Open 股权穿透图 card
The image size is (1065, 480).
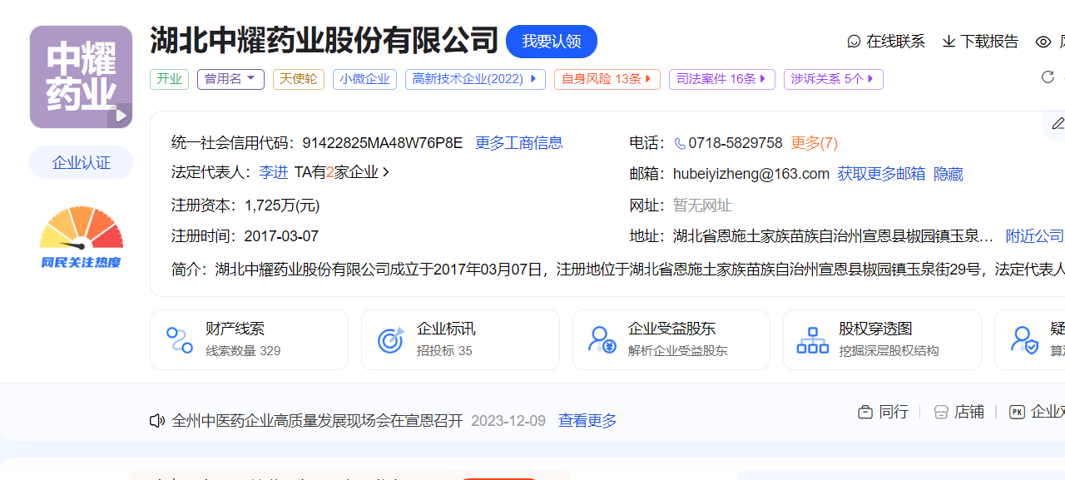pos(882,339)
